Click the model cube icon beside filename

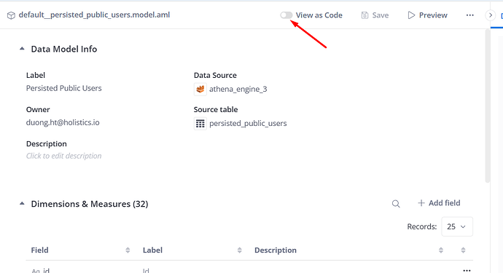11,15
